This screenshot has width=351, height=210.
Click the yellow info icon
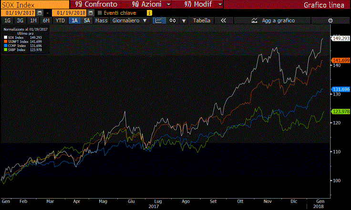[149, 13]
